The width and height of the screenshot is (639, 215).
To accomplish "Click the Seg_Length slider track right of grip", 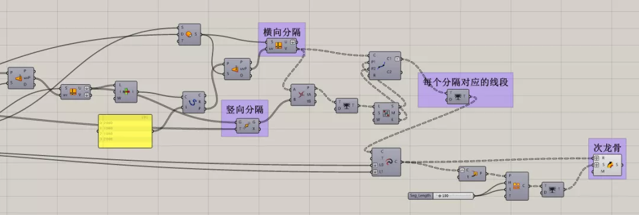I will point(460,196).
